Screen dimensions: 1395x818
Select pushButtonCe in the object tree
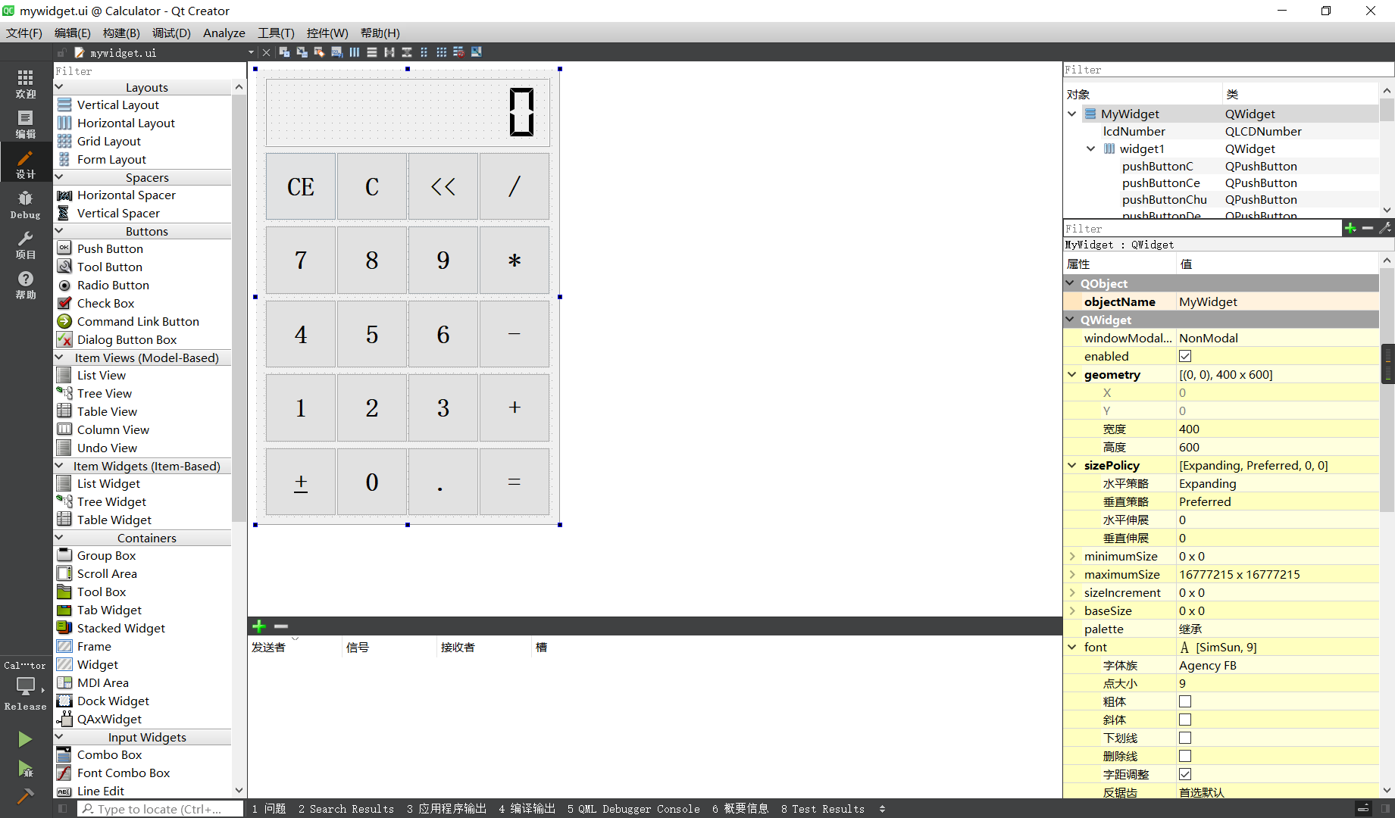click(x=1161, y=183)
